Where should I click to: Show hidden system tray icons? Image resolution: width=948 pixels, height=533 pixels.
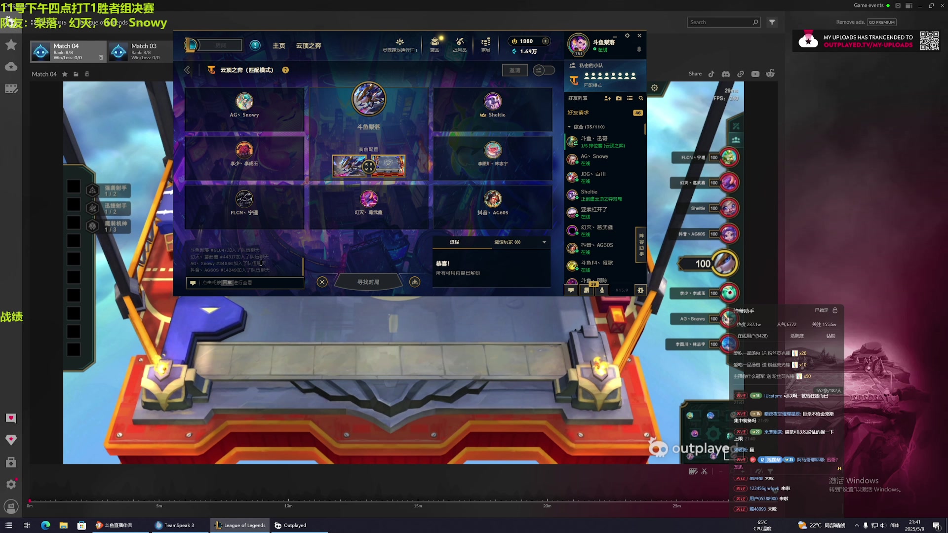(x=857, y=525)
